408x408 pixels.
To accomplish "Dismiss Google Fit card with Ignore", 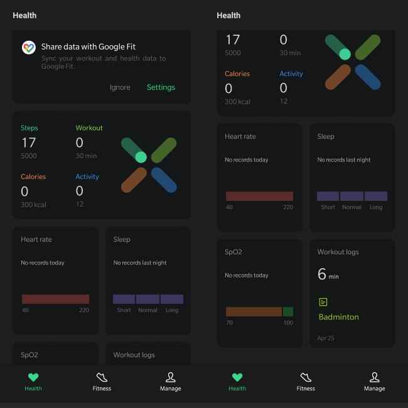I will [x=120, y=87].
